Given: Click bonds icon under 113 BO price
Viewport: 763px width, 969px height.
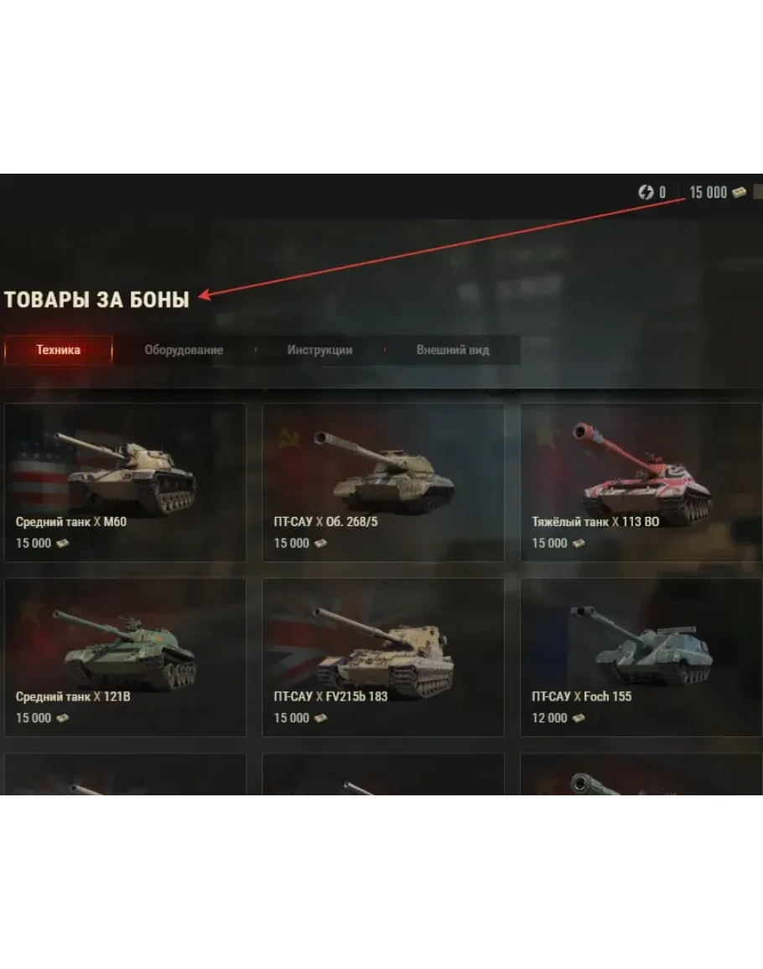Looking at the screenshot, I should (579, 543).
